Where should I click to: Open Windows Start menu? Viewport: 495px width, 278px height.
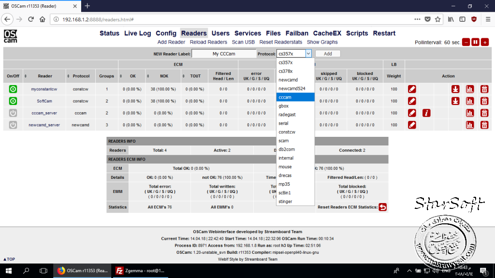pyautogui.click(x=9, y=271)
